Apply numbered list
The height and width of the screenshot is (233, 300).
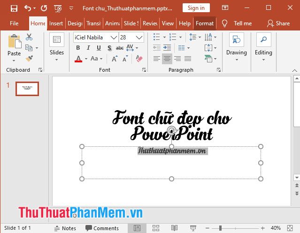(173, 37)
